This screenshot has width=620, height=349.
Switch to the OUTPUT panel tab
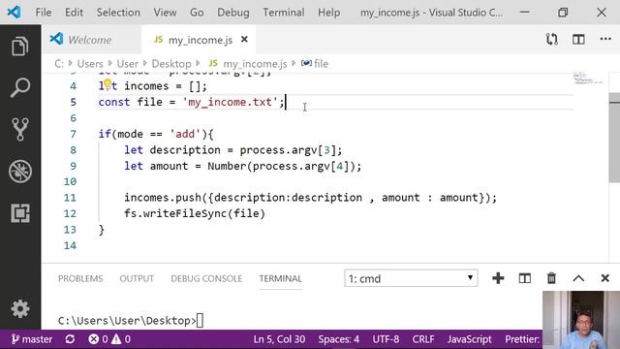pyautogui.click(x=137, y=278)
